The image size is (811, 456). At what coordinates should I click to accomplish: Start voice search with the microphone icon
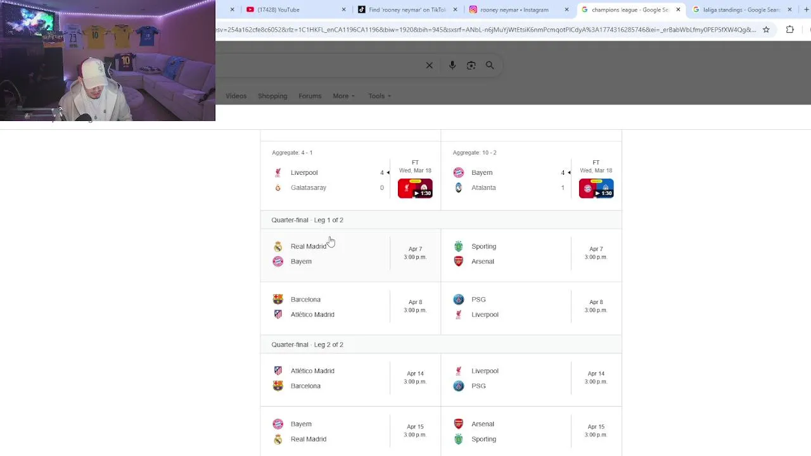click(x=452, y=65)
